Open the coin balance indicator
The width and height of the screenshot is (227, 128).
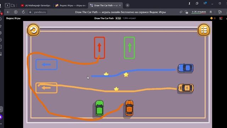(213, 18)
